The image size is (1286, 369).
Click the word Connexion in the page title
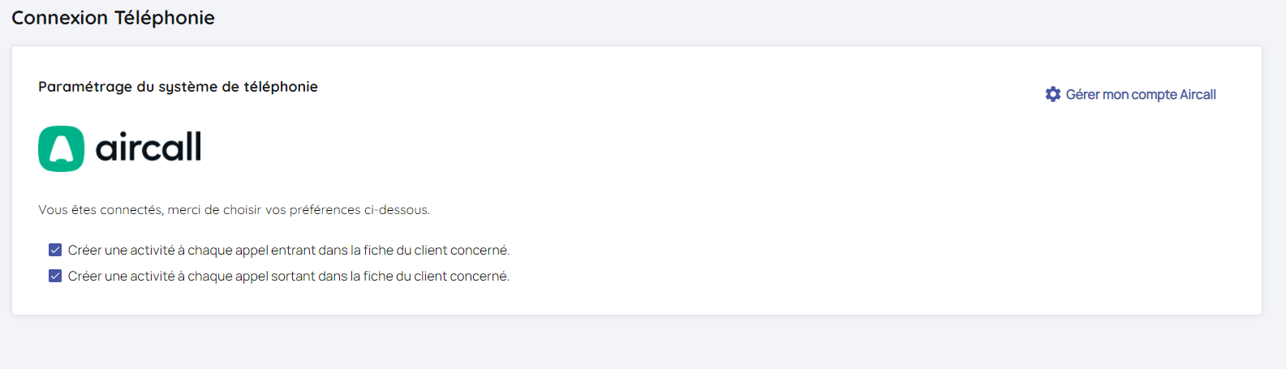59,18
